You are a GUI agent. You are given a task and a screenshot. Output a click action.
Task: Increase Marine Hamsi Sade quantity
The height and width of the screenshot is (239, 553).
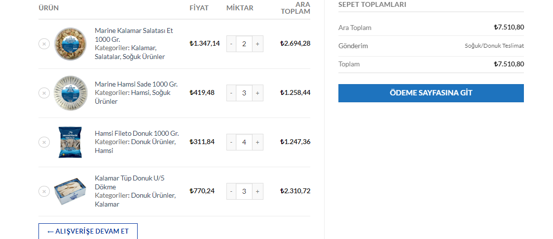pyautogui.click(x=257, y=93)
